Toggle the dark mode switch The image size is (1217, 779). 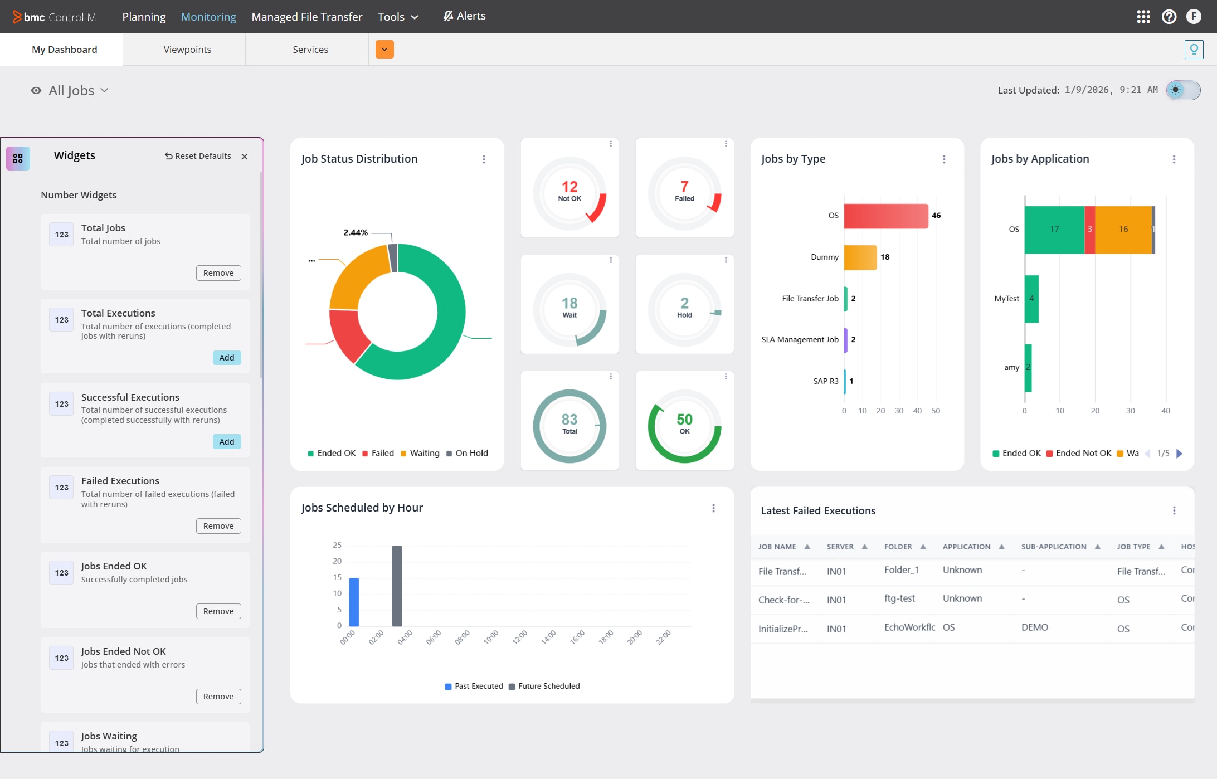[1182, 90]
